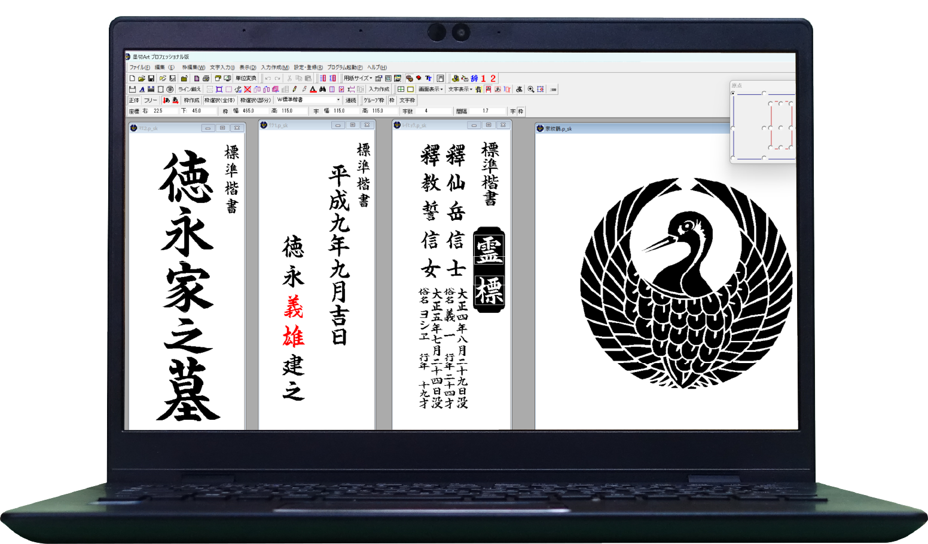The width and height of the screenshot is (928, 544).
Task: Click the open folder icon
Action: click(x=142, y=78)
